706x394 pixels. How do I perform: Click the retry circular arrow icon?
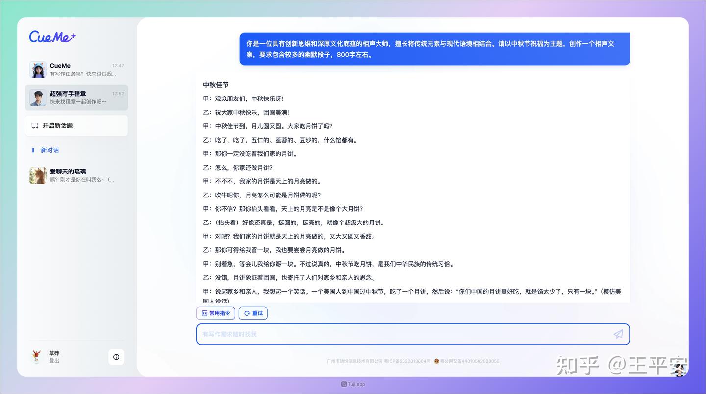246,313
